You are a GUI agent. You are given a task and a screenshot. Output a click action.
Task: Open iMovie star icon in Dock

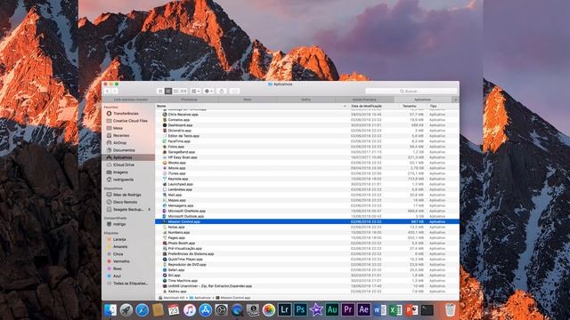coord(316,310)
